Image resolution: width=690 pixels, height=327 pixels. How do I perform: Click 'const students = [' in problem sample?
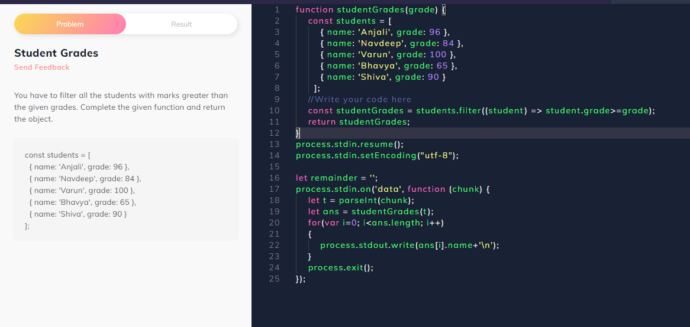(57, 155)
